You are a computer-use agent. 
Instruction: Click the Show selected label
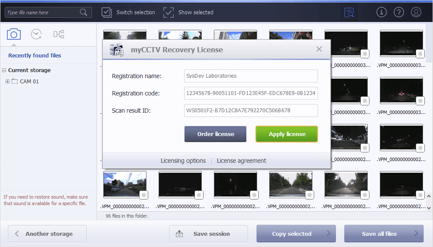tap(196, 13)
